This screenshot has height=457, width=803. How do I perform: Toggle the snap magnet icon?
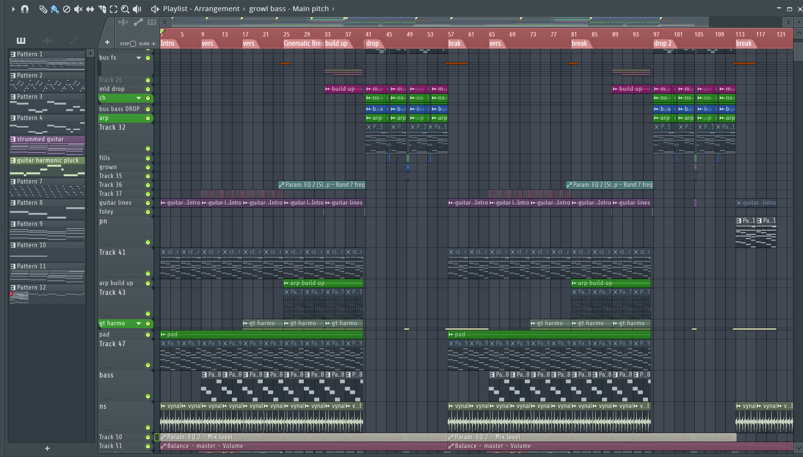click(x=25, y=9)
